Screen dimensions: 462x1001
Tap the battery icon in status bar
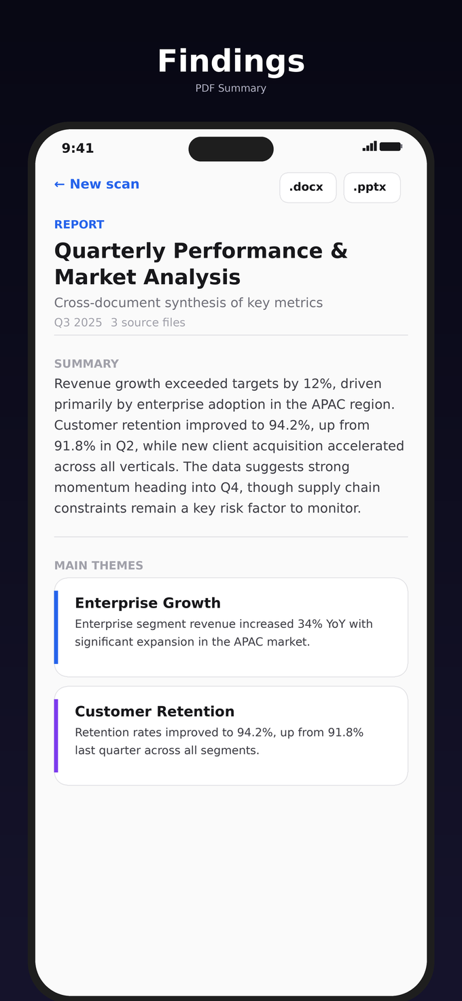(x=391, y=146)
